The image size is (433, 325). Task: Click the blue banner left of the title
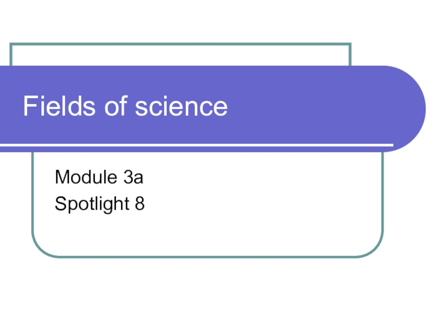tap(11, 107)
